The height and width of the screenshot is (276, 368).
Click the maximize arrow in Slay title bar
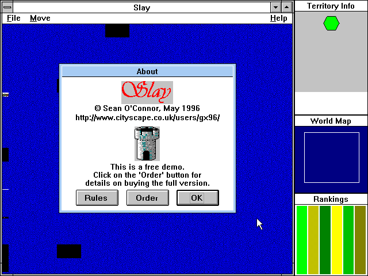click(287, 7)
